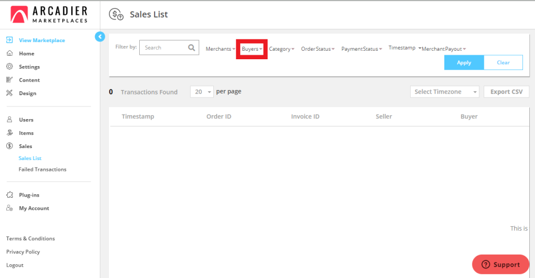Viewport: 535px width, 278px height.
Task: Click the View Marketplace arrow icon
Action: (x=10, y=40)
